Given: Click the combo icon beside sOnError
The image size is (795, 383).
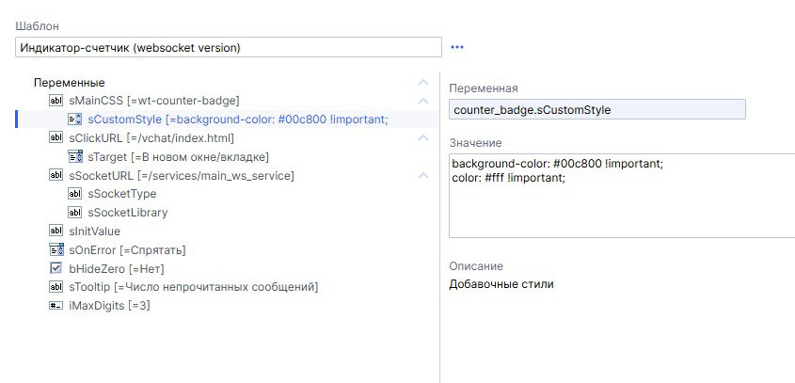Looking at the screenshot, I should pyautogui.click(x=56, y=249).
